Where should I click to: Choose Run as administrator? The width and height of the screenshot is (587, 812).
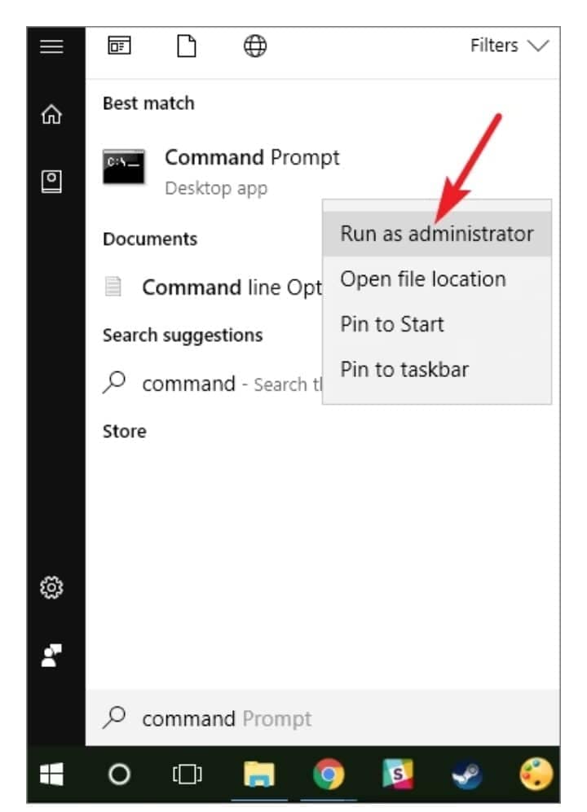[x=436, y=234]
